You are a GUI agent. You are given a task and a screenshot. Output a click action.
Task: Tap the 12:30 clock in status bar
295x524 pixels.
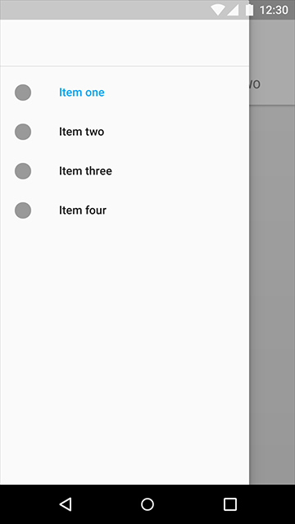pyautogui.click(x=274, y=10)
